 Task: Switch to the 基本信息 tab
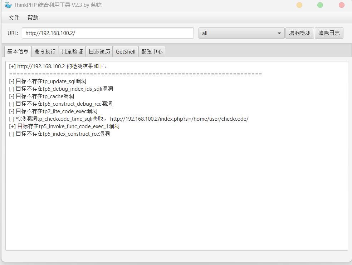18,51
